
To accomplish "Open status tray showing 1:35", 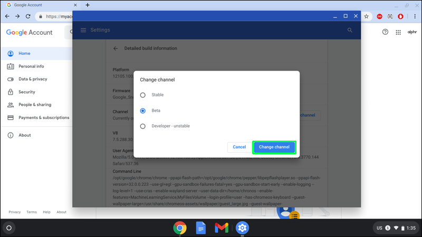I will (396, 228).
